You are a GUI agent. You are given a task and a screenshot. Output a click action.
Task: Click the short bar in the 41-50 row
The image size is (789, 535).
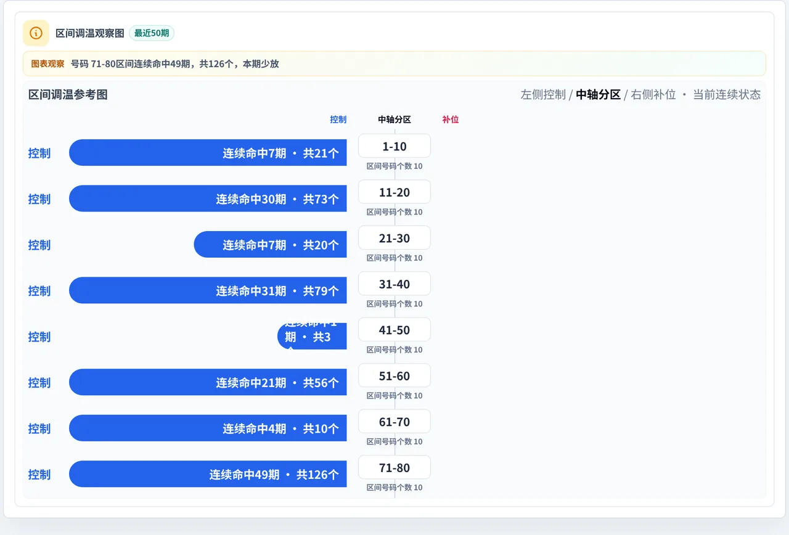click(x=312, y=337)
